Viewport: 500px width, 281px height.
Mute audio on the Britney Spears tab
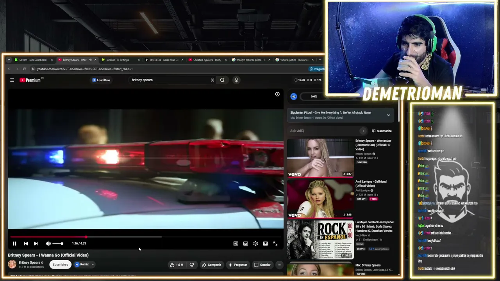click(x=90, y=60)
